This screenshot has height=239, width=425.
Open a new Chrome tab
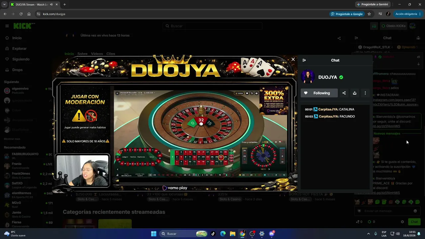64,4
